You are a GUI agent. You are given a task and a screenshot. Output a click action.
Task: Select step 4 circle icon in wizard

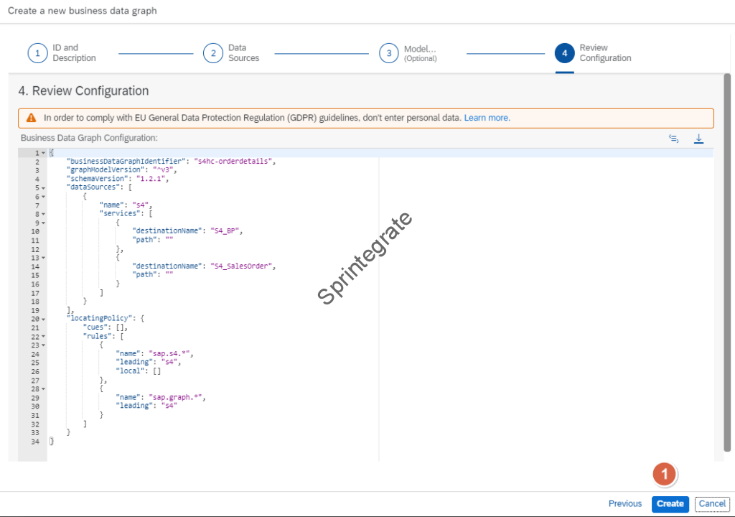pyautogui.click(x=564, y=53)
